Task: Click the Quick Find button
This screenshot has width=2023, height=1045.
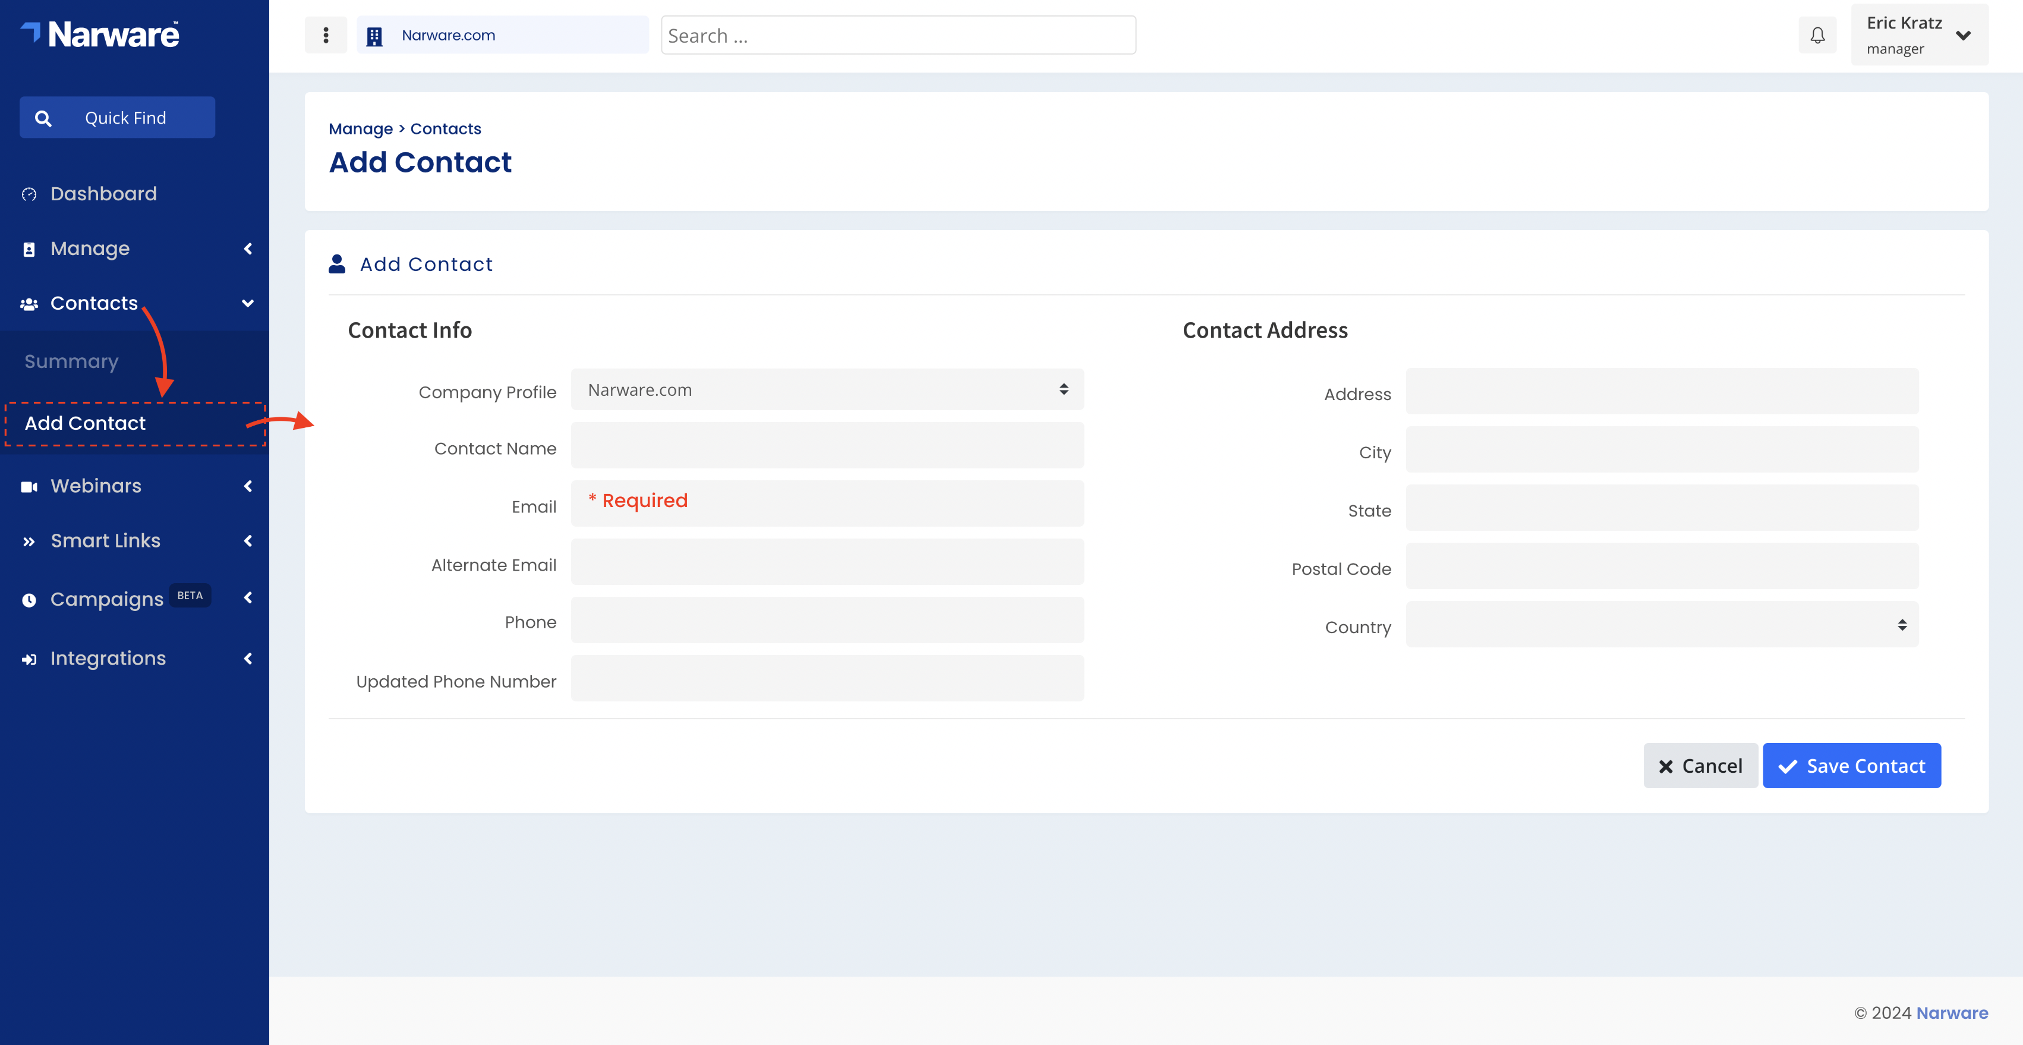Action: [x=117, y=118]
